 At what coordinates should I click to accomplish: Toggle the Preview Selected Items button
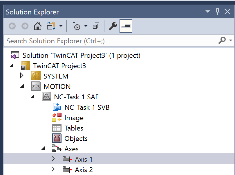126,26
